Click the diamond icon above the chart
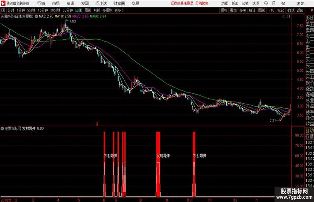 click(284, 17)
